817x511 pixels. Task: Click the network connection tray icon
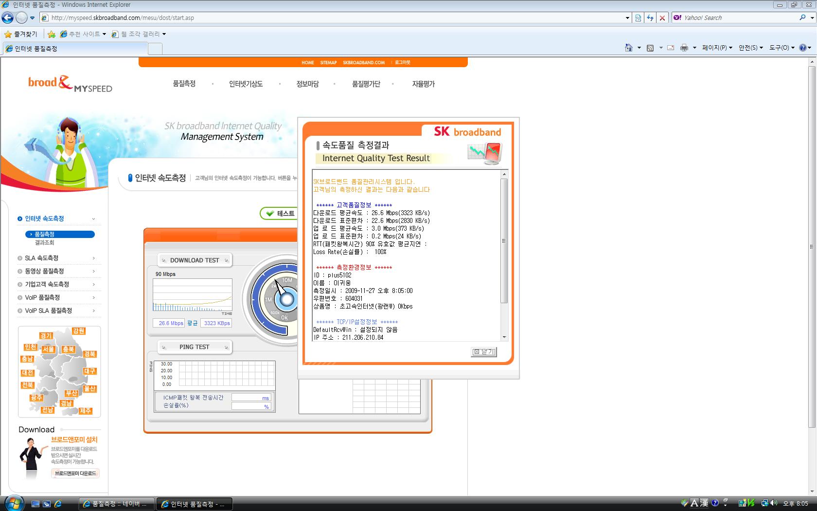765,503
